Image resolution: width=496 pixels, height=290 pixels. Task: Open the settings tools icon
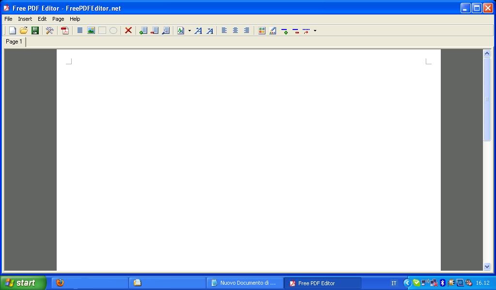coord(49,30)
